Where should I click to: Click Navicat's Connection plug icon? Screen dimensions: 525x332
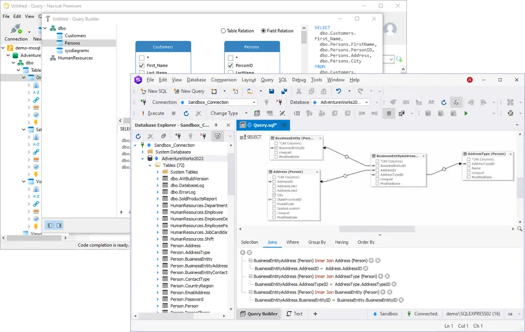pos(16,29)
